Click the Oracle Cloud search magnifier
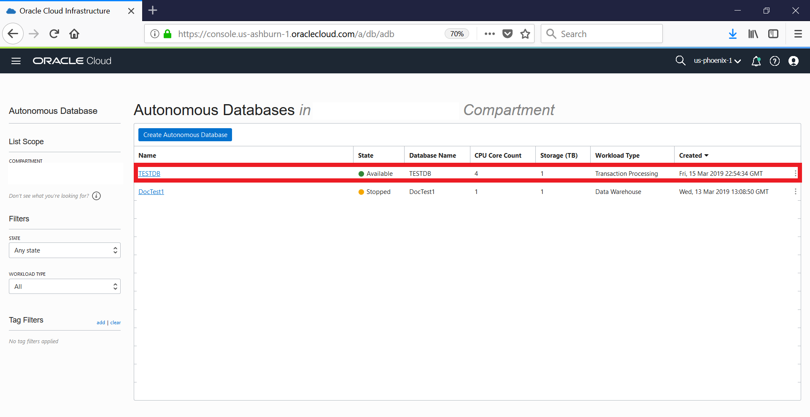 (680, 61)
